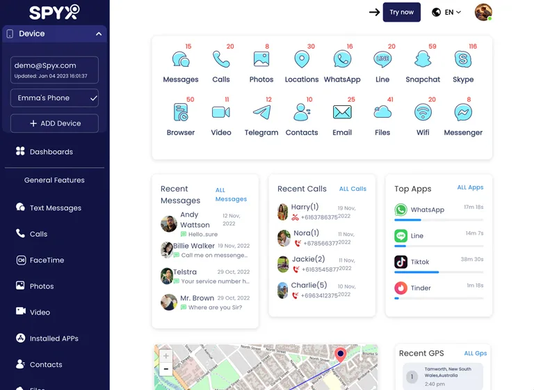Click the red location pin on map
The width and height of the screenshot is (534, 390).
(340, 354)
